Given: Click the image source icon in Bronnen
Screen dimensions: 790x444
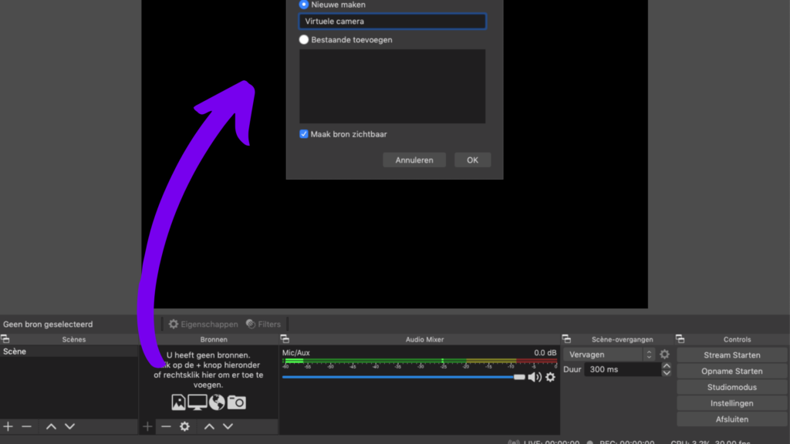Looking at the screenshot, I should pos(178,402).
